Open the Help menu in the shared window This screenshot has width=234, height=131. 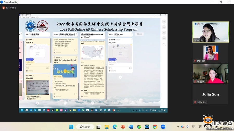[37, 17]
